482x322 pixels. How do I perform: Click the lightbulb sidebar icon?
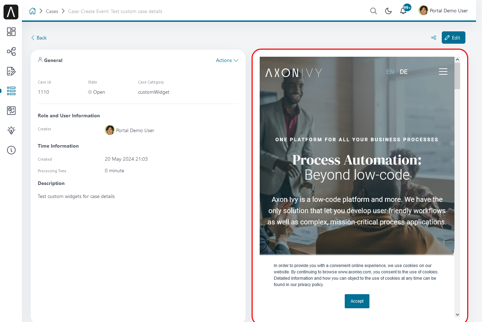click(x=11, y=130)
